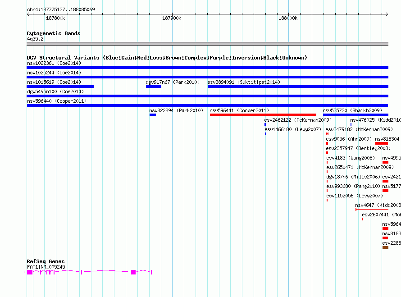This screenshot has height=297, width=401.
Task: Select the Cytogenetic Bands track title
Action: click(x=54, y=33)
